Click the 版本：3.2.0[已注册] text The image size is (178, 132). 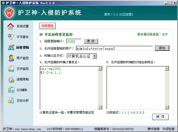(x=119, y=14)
